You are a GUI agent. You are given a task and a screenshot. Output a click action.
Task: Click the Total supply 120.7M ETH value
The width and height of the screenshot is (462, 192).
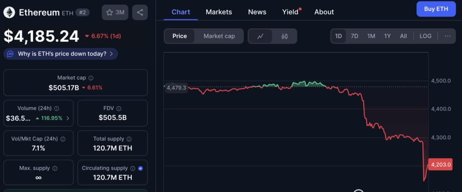(112, 148)
